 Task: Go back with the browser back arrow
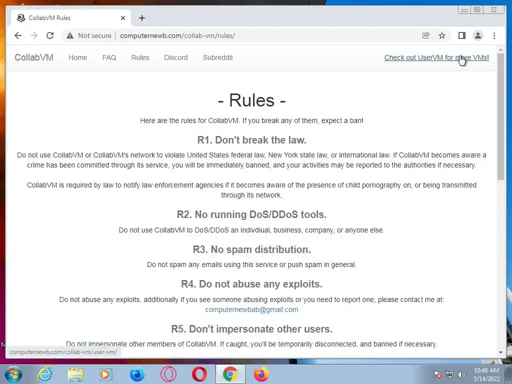pyautogui.click(x=18, y=35)
